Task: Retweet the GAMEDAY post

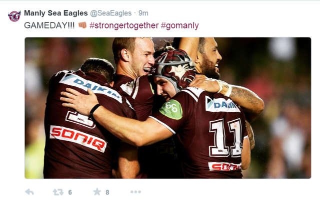Action: pos(58,192)
